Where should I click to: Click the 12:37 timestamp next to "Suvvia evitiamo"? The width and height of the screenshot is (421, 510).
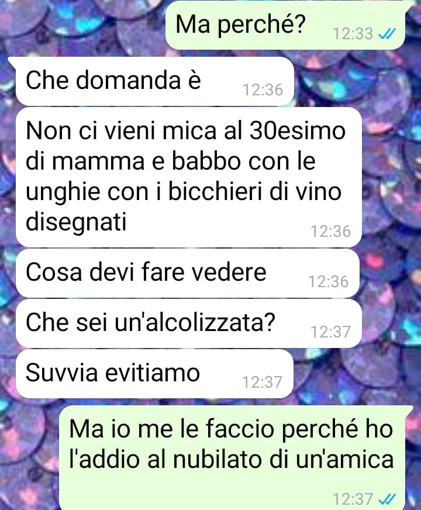click(262, 382)
